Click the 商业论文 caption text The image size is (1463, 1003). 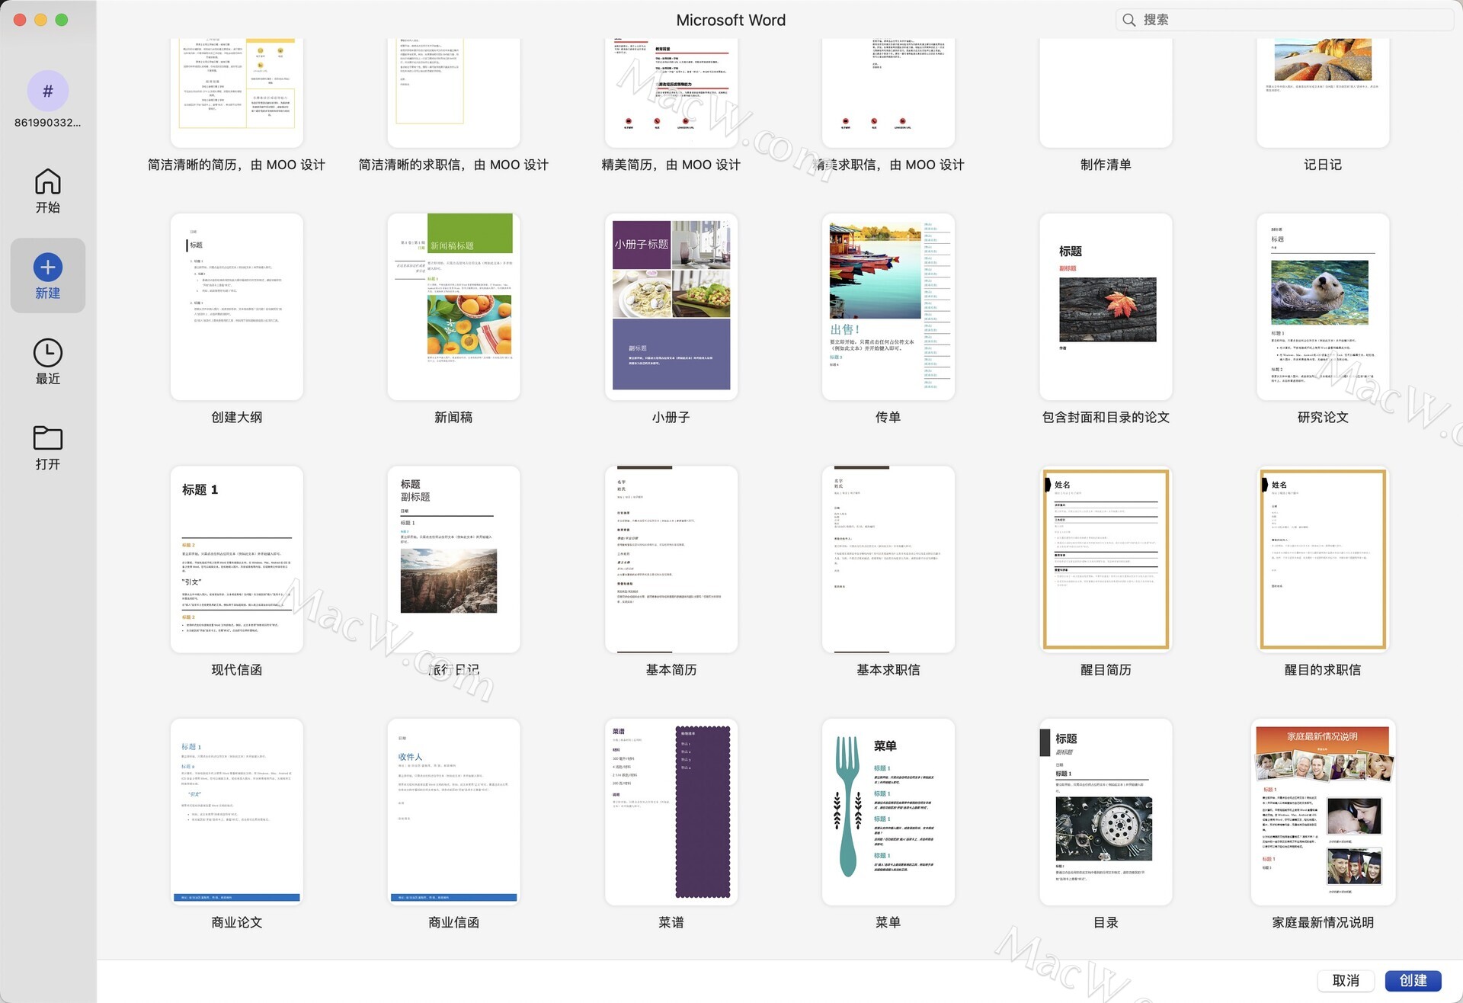(237, 922)
